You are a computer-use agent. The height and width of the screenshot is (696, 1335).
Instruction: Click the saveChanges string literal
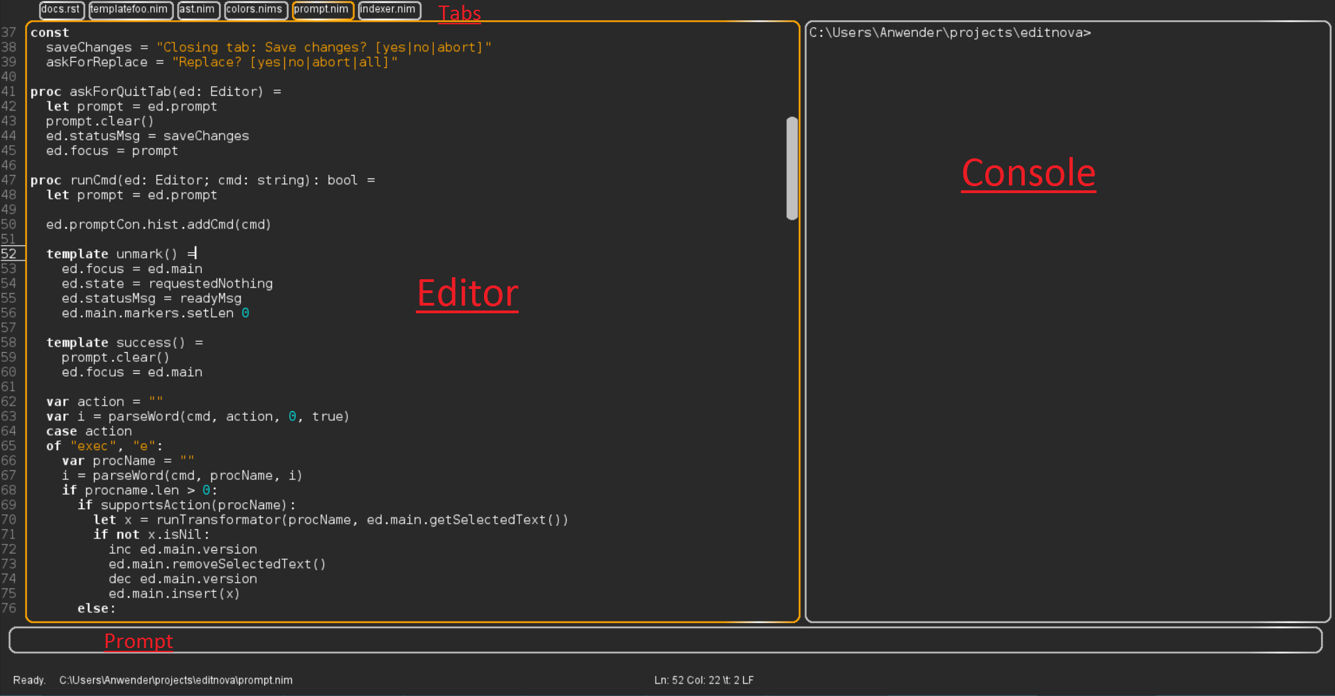coord(324,47)
